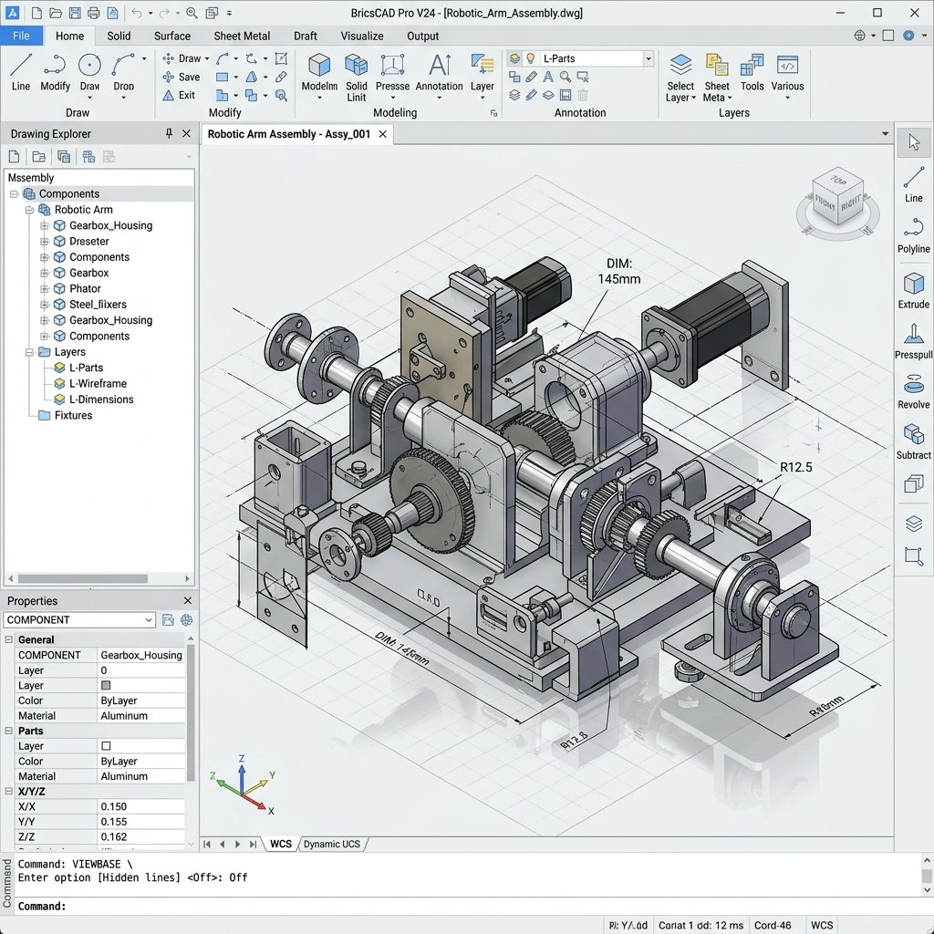Click the Modify arc tool in Draw group

click(55, 72)
